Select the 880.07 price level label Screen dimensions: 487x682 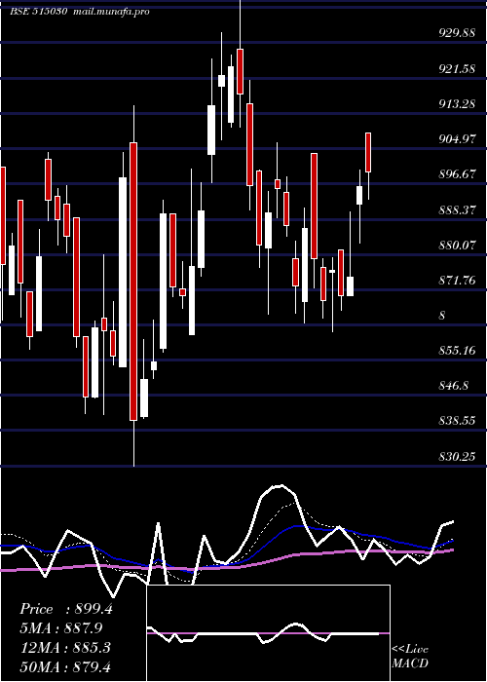(457, 246)
